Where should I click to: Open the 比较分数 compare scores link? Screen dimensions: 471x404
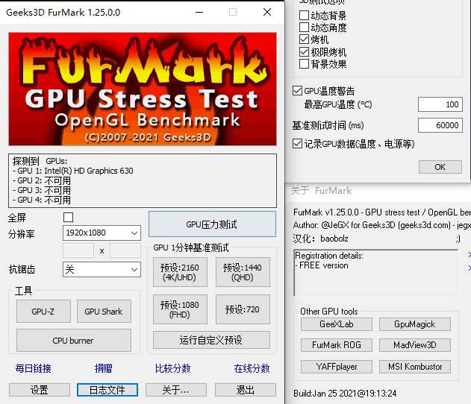click(x=172, y=368)
